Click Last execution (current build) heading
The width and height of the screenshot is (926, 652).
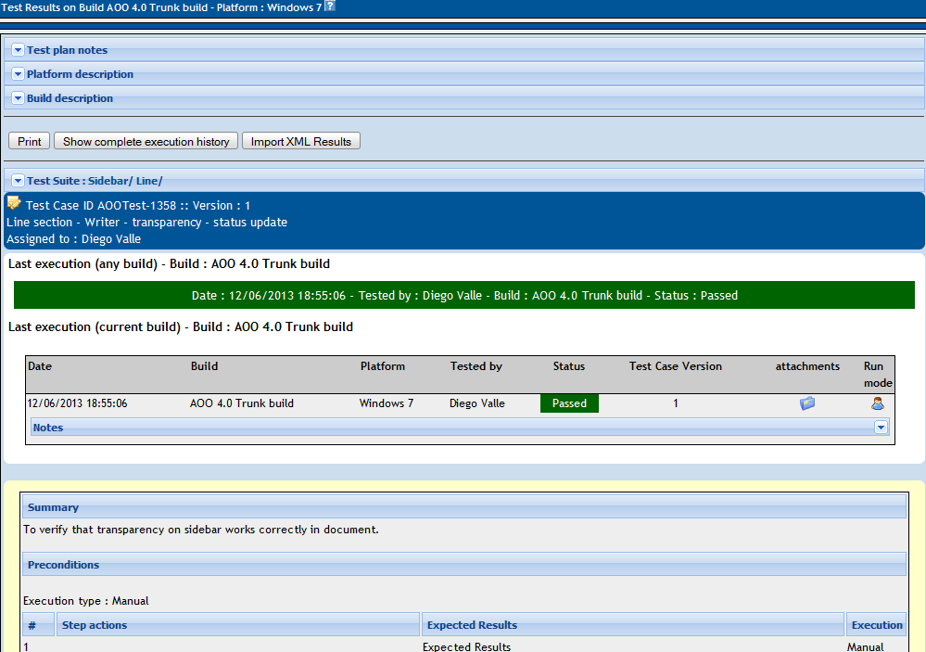[181, 326]
